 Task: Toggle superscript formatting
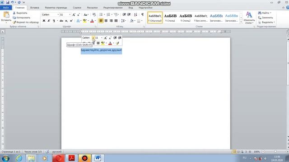[71, 21]
